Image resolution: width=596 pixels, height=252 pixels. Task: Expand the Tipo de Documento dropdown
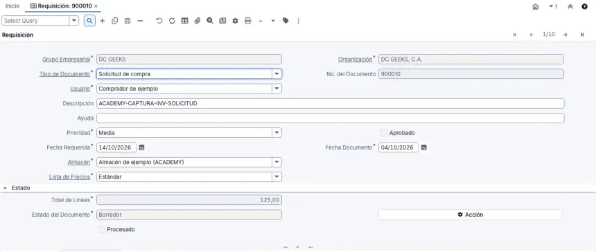click(x=277, y=74)
